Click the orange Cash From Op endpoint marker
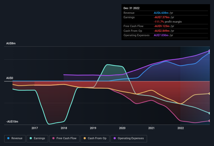Image resolution: width=214 pixels, height=146 pixels. point(209,94)
